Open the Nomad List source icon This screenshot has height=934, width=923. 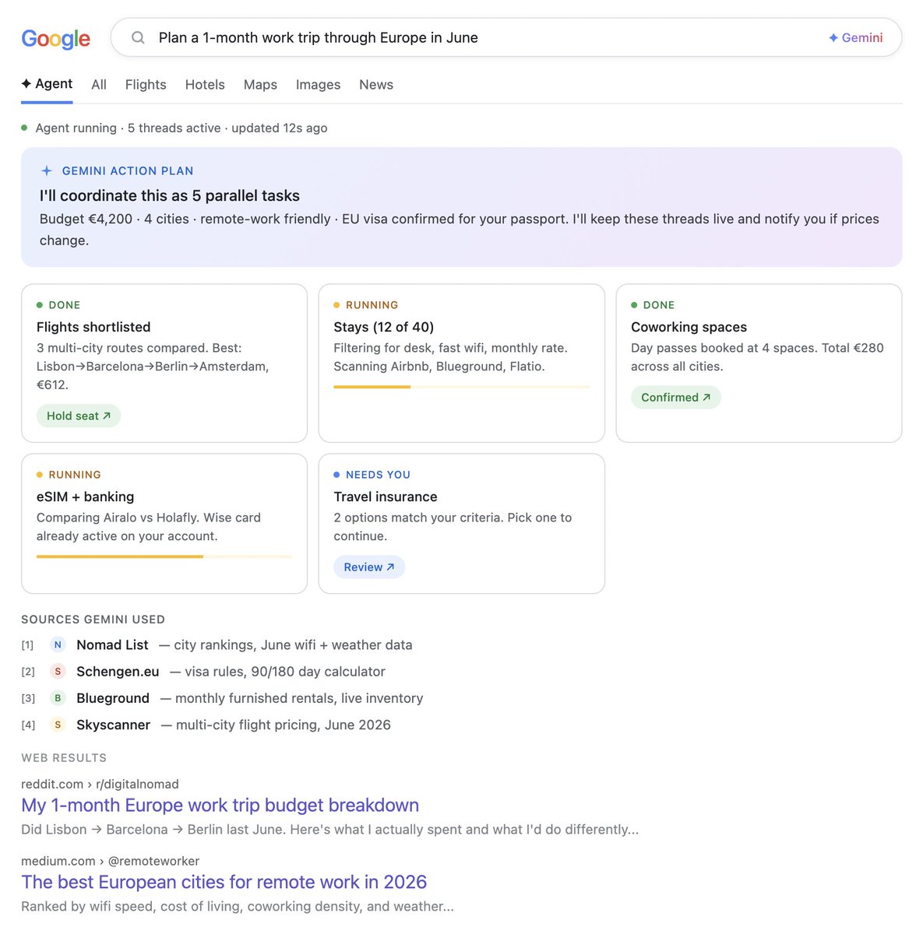click(58, 644)
